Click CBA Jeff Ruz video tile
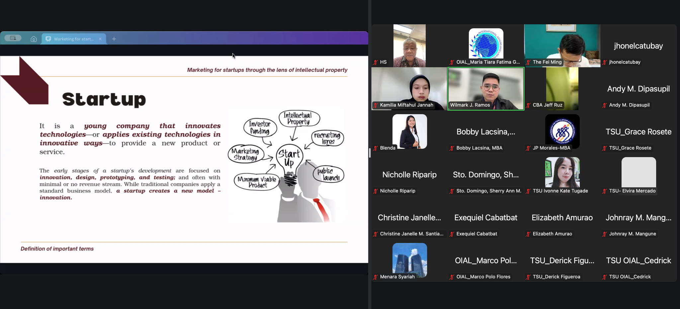Screen dimensions: 680x309 click(562, 89)
